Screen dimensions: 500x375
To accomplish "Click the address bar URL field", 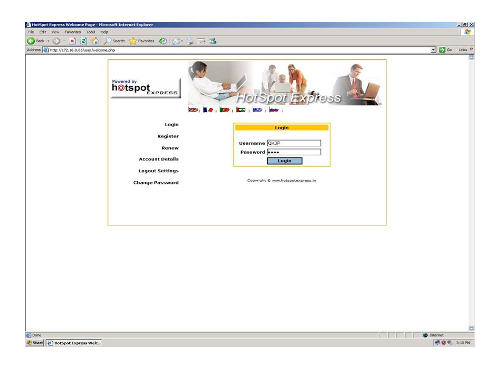I will [x=239, y=50].
